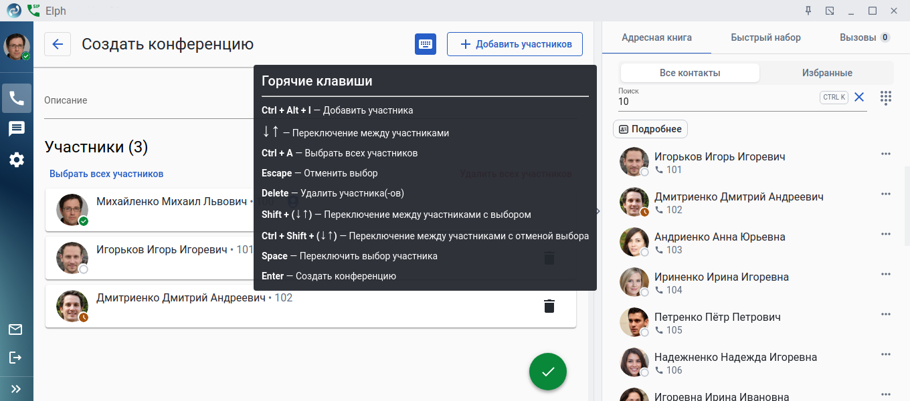
Task: Select contact name Игоревна Ирина Ивановна
Action: 721,396
